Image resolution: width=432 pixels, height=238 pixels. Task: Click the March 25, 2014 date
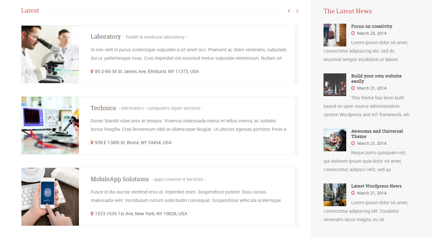click(x=372, y=33)
